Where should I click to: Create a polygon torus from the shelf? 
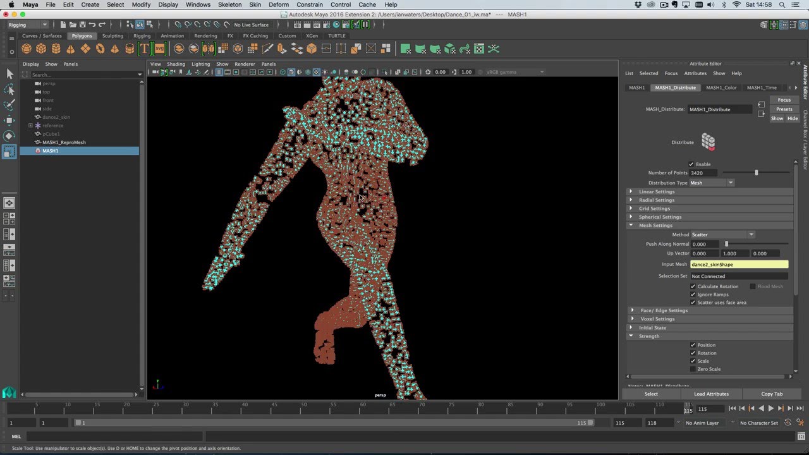click(x=100, y=49)
